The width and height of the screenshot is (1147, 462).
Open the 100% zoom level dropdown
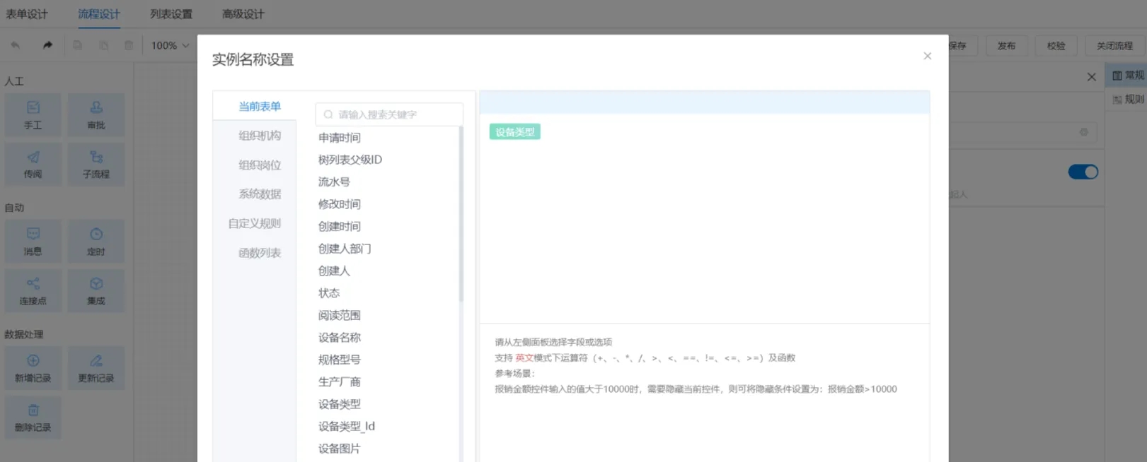(170, 45)
